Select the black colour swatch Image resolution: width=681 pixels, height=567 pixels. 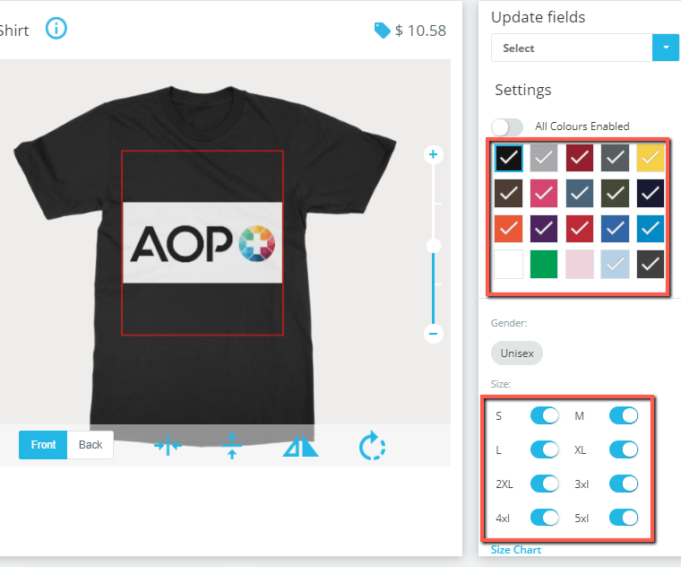click(508, 157)
